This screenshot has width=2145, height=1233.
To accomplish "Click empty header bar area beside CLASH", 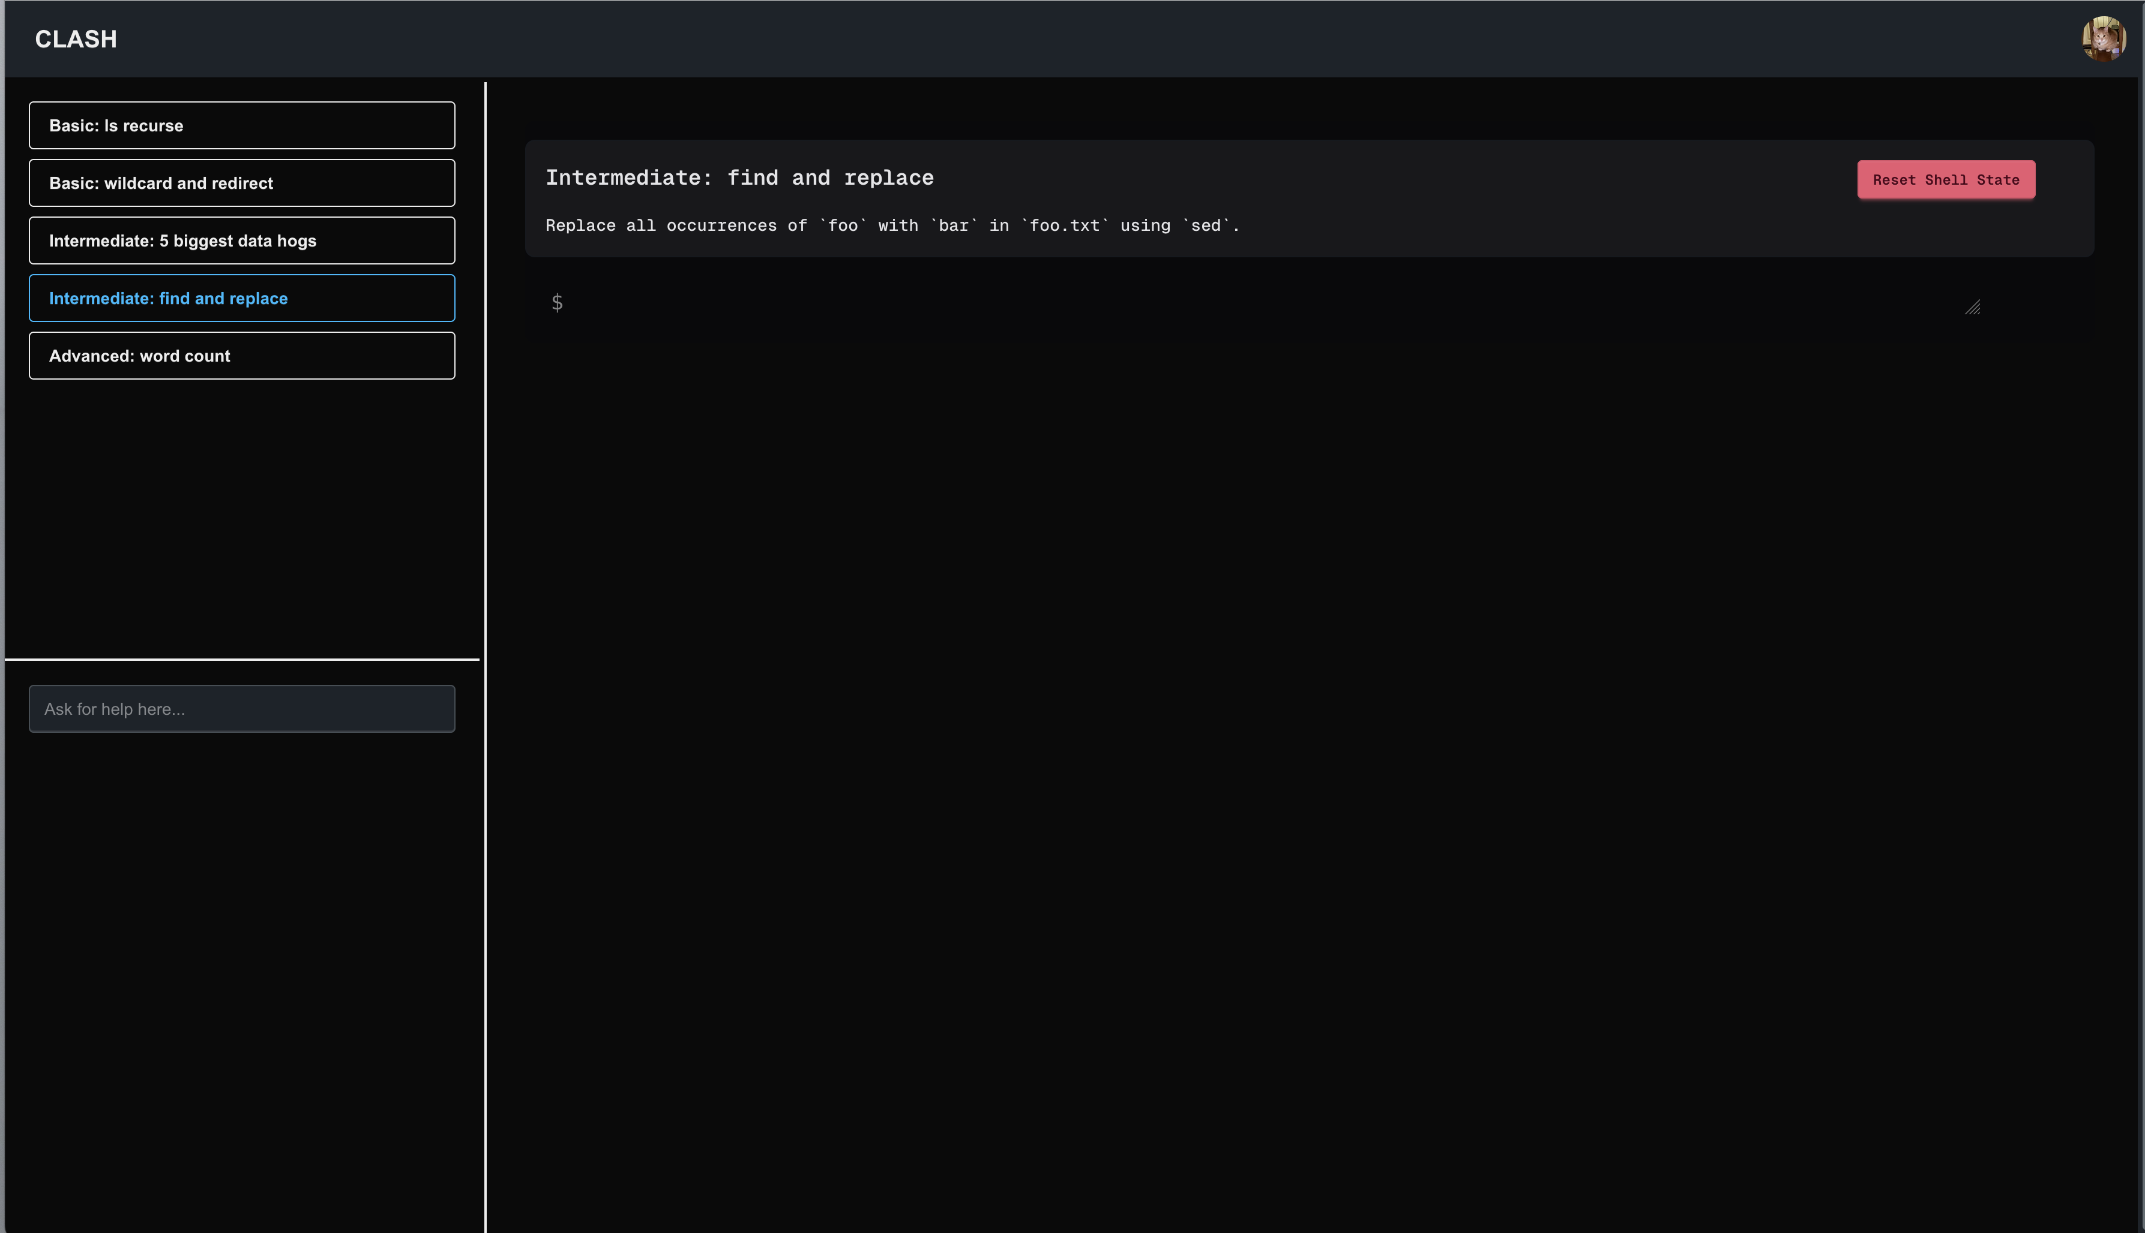I will 1017,39.
